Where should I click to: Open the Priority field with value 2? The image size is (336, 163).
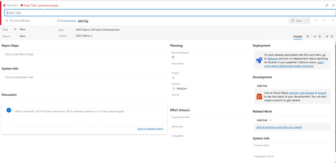pos(174,78)
